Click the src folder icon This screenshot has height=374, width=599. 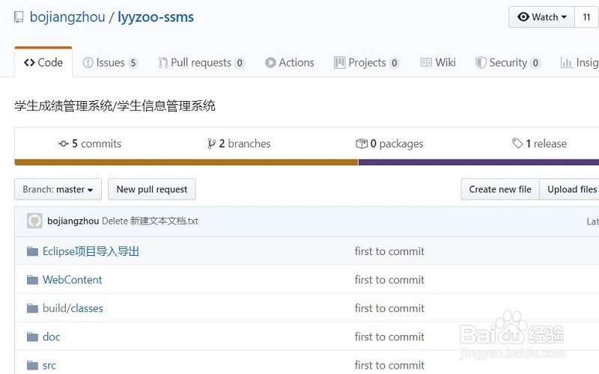pyautogui.click(x=32, y=365)
